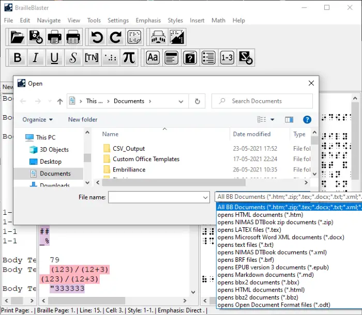Insert a Transcriber's Note [TN]
This screenshot has height=315, width=362.
[92, 58]
